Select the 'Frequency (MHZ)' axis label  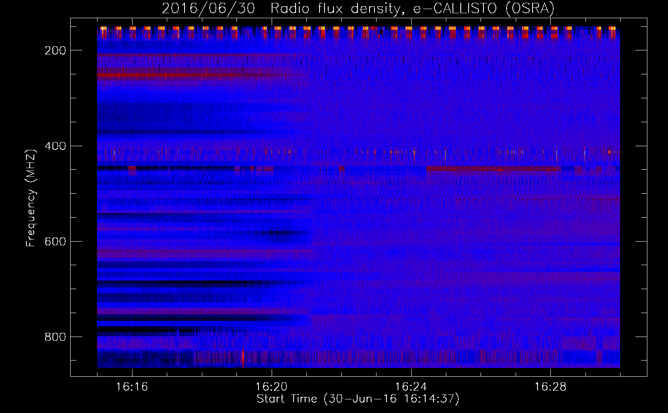(x=31, y=198)
